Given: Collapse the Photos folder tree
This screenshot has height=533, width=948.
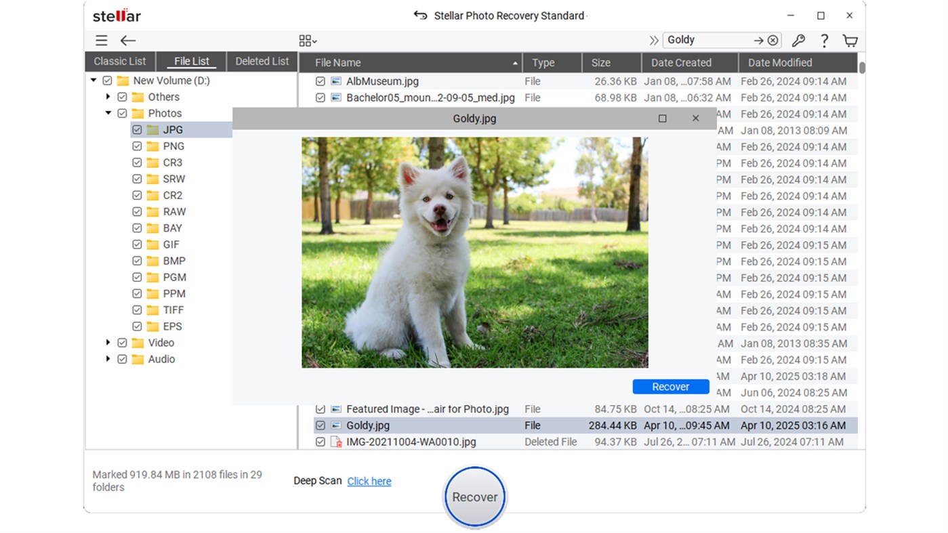Looking at the screenshot, I should pyautogui.click(x=108, y=112).
